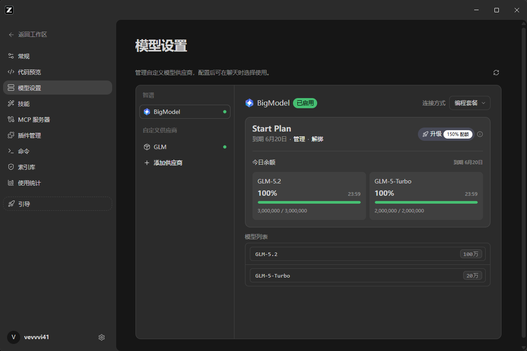
Task: Select the GLM-5-Turbo model list row
Action: tap(368, 275)
